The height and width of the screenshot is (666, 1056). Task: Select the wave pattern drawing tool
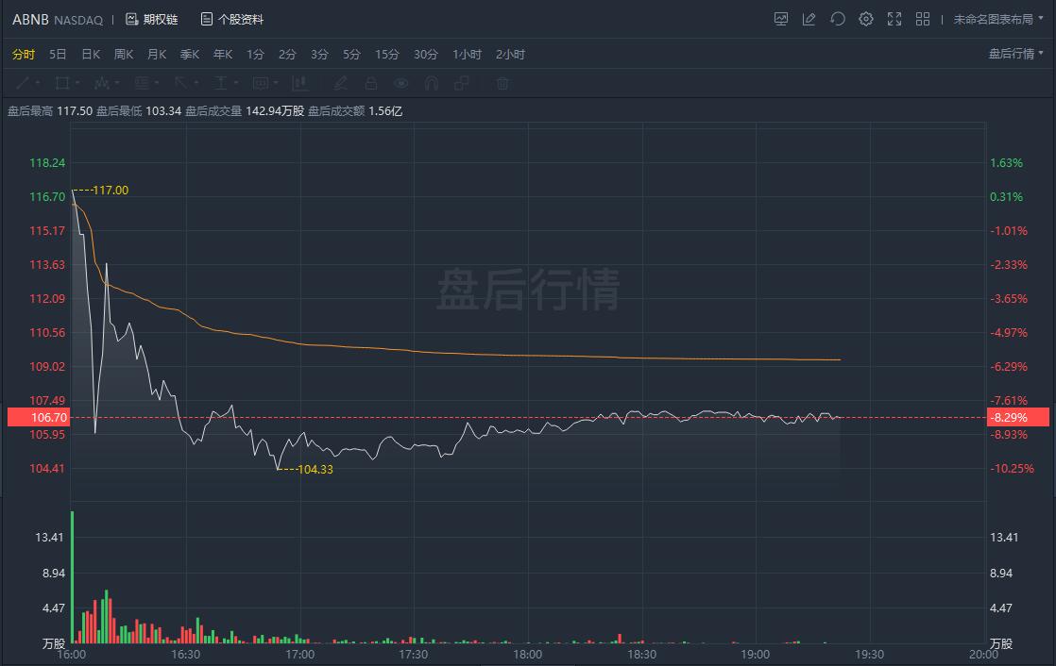102,83
